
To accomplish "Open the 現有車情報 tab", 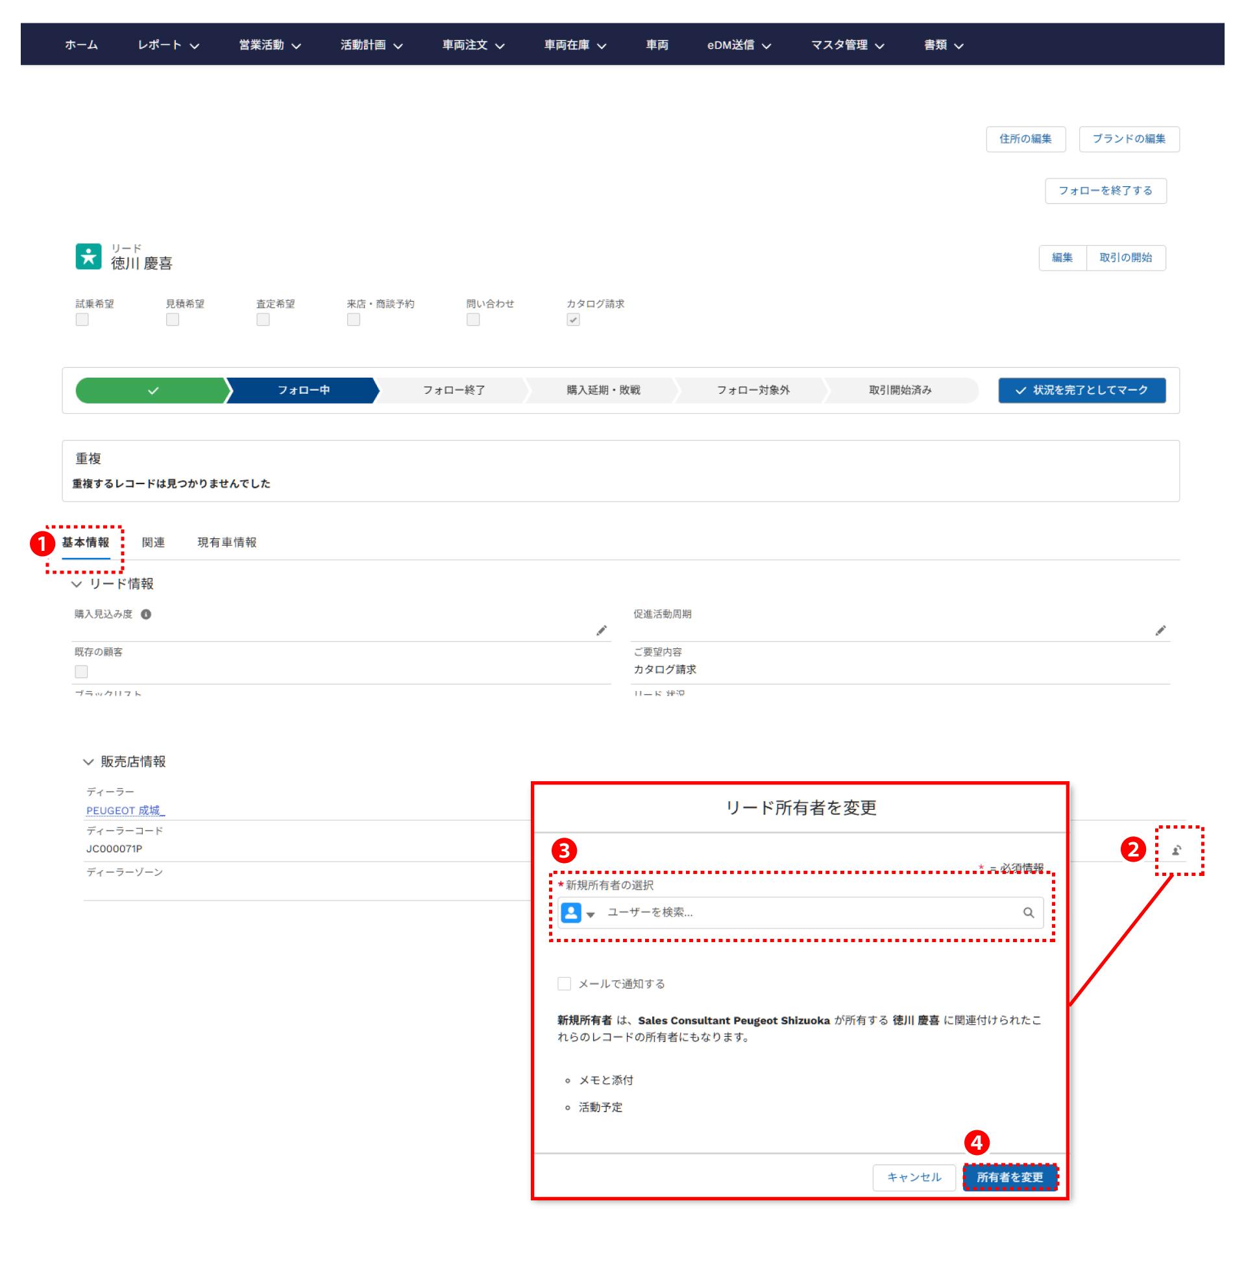I will [x=226, y=542].
